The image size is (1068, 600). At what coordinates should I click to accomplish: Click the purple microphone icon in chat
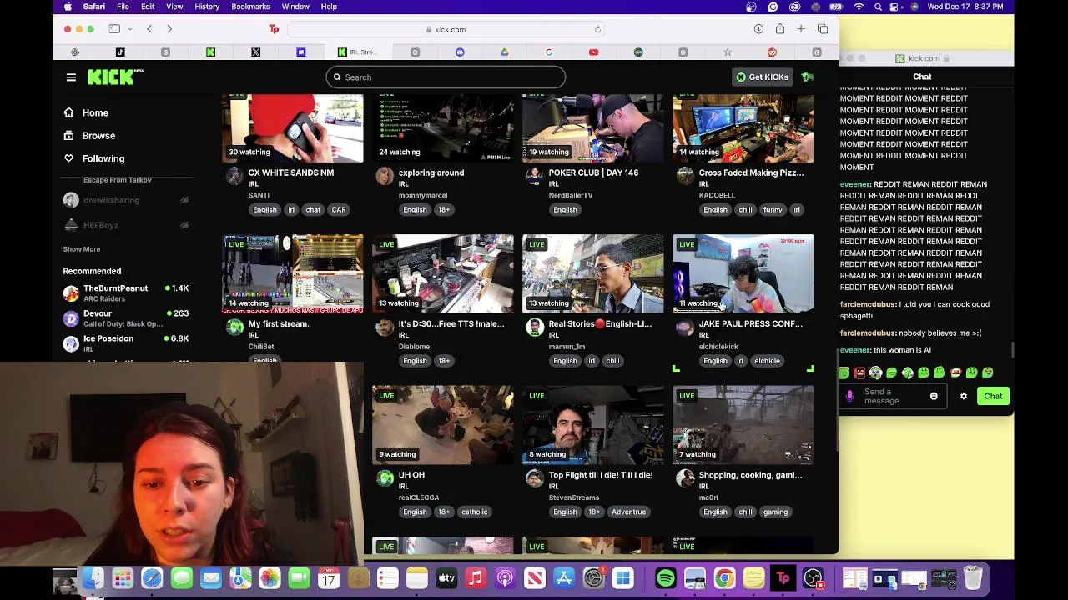[x=849, y=397]
